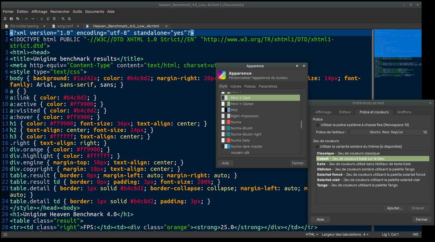Choose the Night-Impression theme
This screenshot has width=435, height=242.
coord(261,116)
